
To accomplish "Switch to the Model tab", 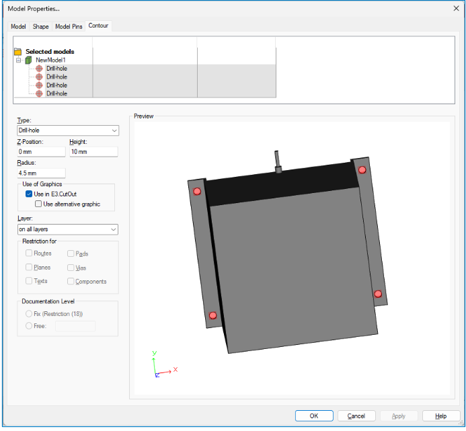I will pyautogui.click(x=18, y=26).
